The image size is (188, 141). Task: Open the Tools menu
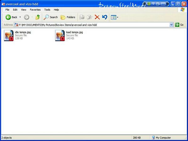pos(47,10)
